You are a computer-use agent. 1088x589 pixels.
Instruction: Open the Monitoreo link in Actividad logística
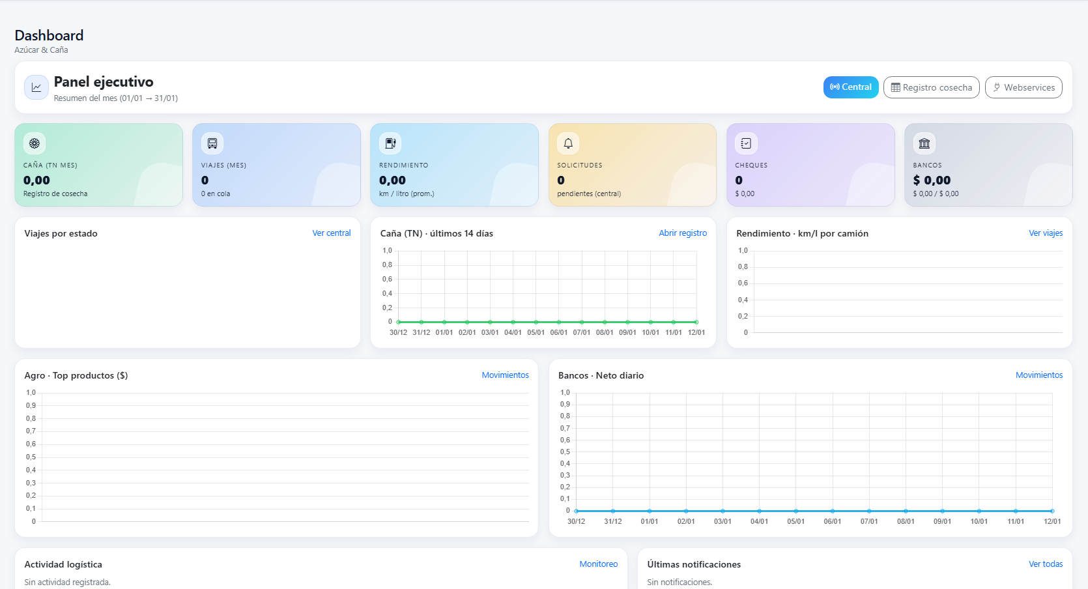click(598, 564)
